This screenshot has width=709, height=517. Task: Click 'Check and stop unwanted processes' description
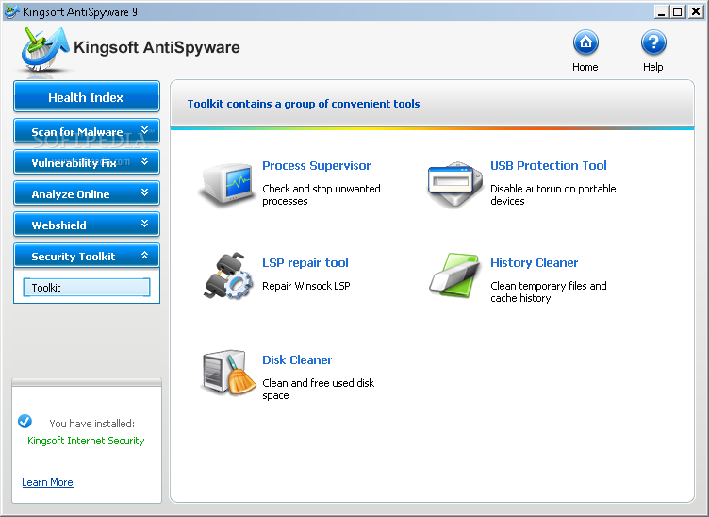coord(322,195)
